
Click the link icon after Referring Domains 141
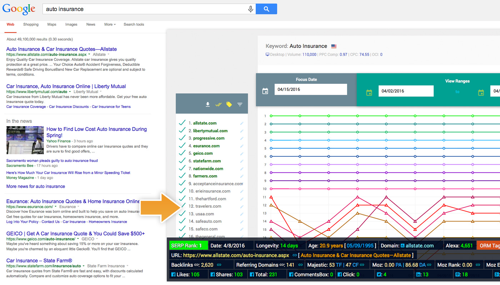[300, 265]
